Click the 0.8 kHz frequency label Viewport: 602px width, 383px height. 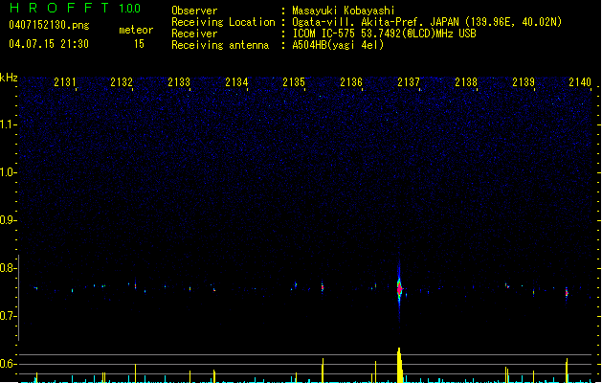8,268
